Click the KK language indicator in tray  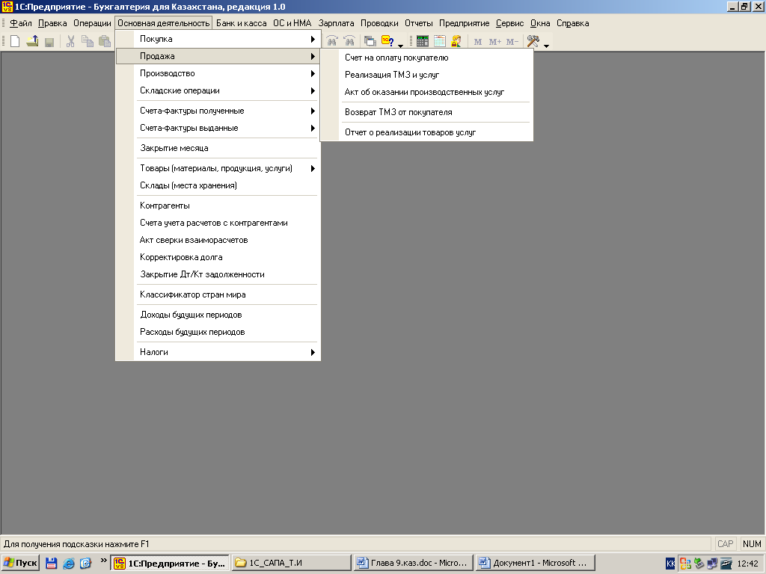point(670,564)
